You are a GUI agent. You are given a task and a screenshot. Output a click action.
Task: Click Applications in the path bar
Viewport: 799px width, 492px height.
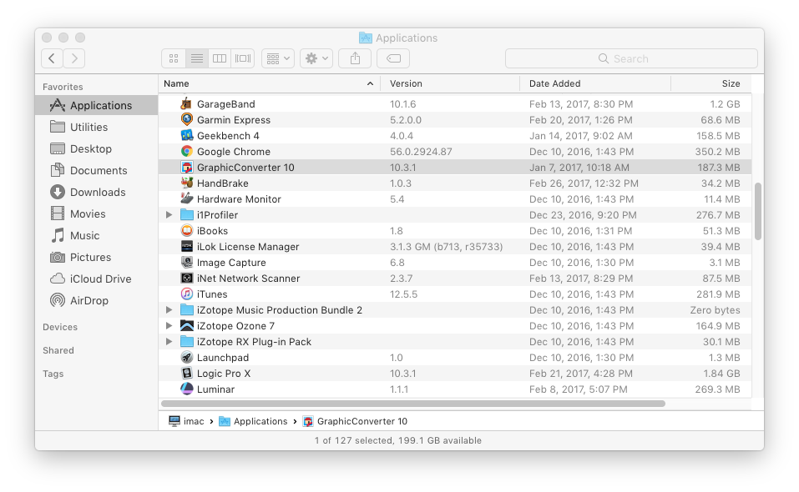[x=253, y=421]
